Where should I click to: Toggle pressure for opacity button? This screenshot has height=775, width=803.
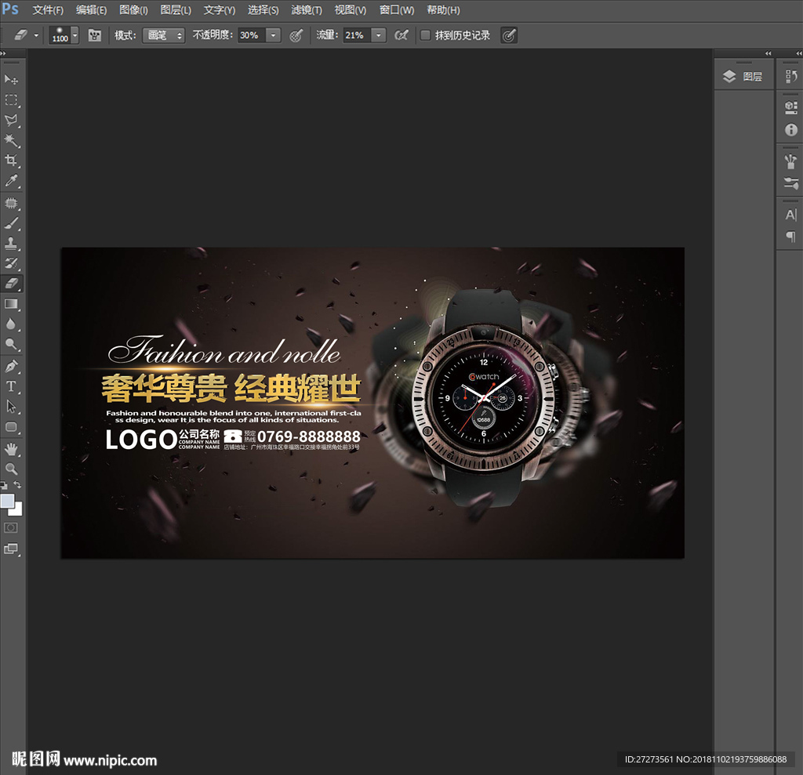[x=296, y=35]
